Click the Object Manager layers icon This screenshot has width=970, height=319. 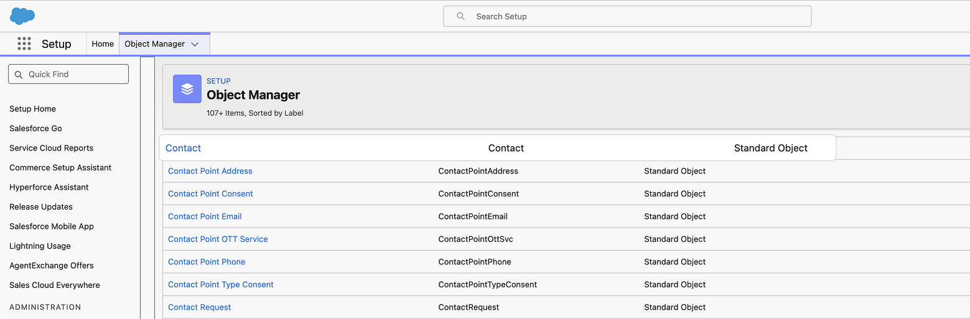[x=187, y=89]
